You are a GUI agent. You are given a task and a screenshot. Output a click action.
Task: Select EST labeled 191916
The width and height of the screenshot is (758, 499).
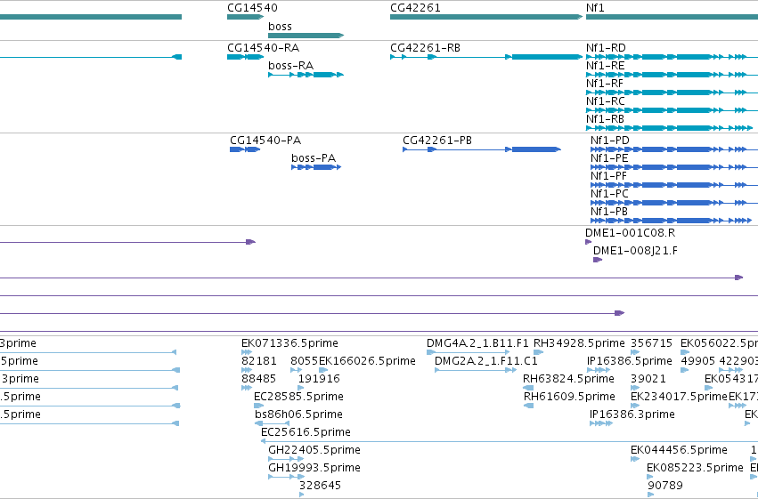click(301, 389)
